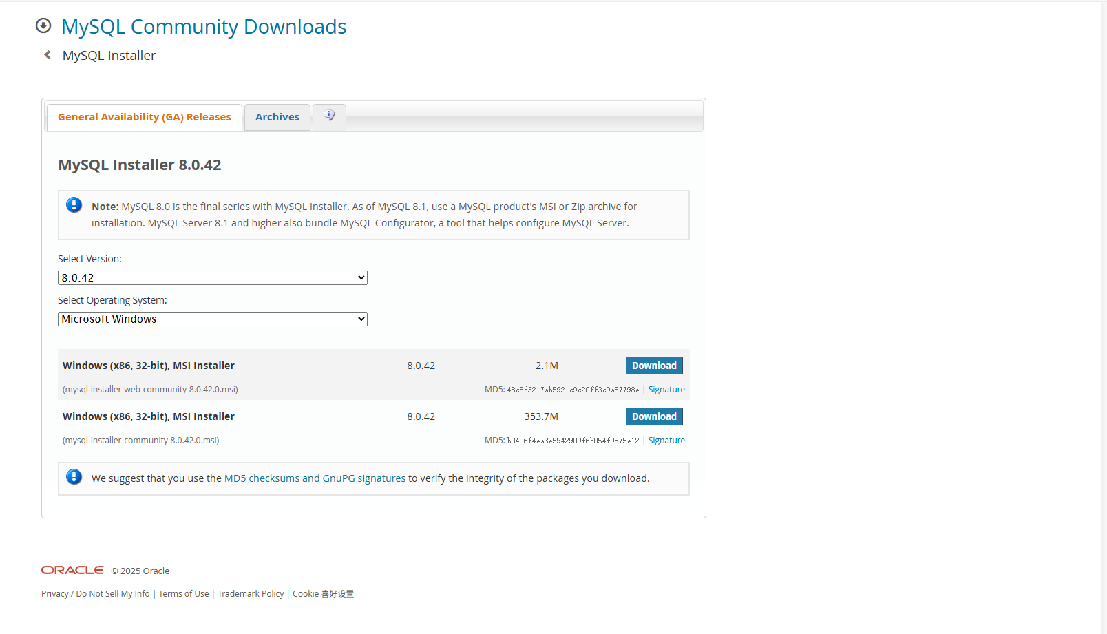Open Signature for mysql-installer-web-community file

click(666, 390)
